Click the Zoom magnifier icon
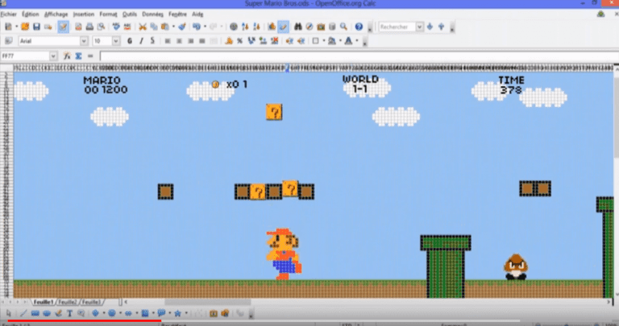Image resolution: width=619 pixels, height=326 pixels. point(343,27)
